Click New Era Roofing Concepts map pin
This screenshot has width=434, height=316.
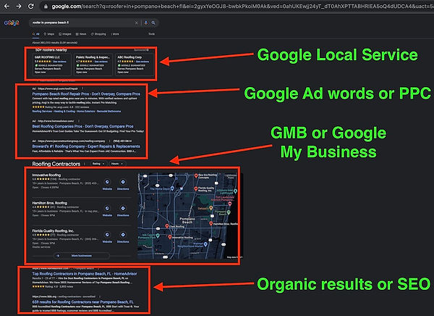point(196,175)
